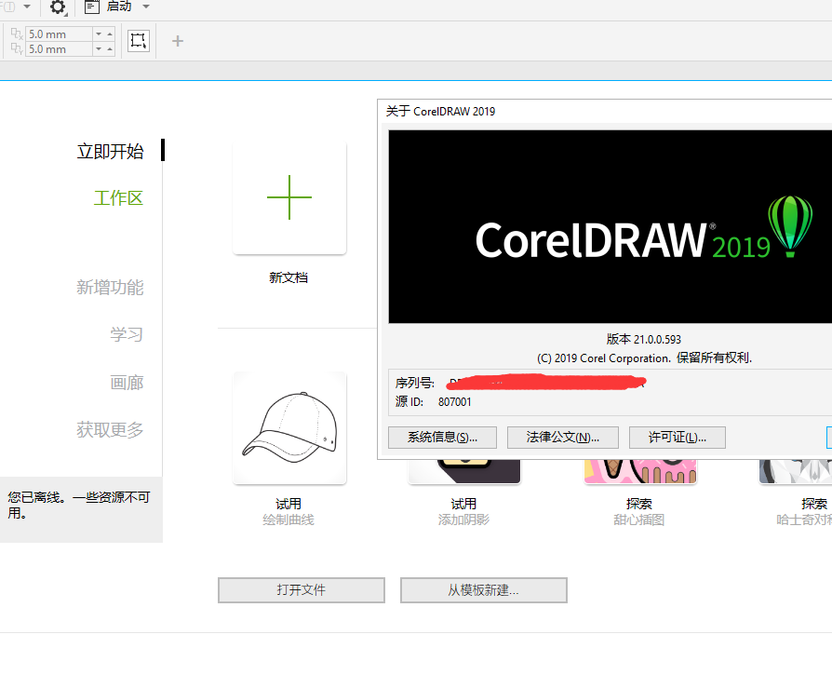Go to the 学习 sidebar tab
The height and width of the screenshot is (675, 832).
[127, 335]
